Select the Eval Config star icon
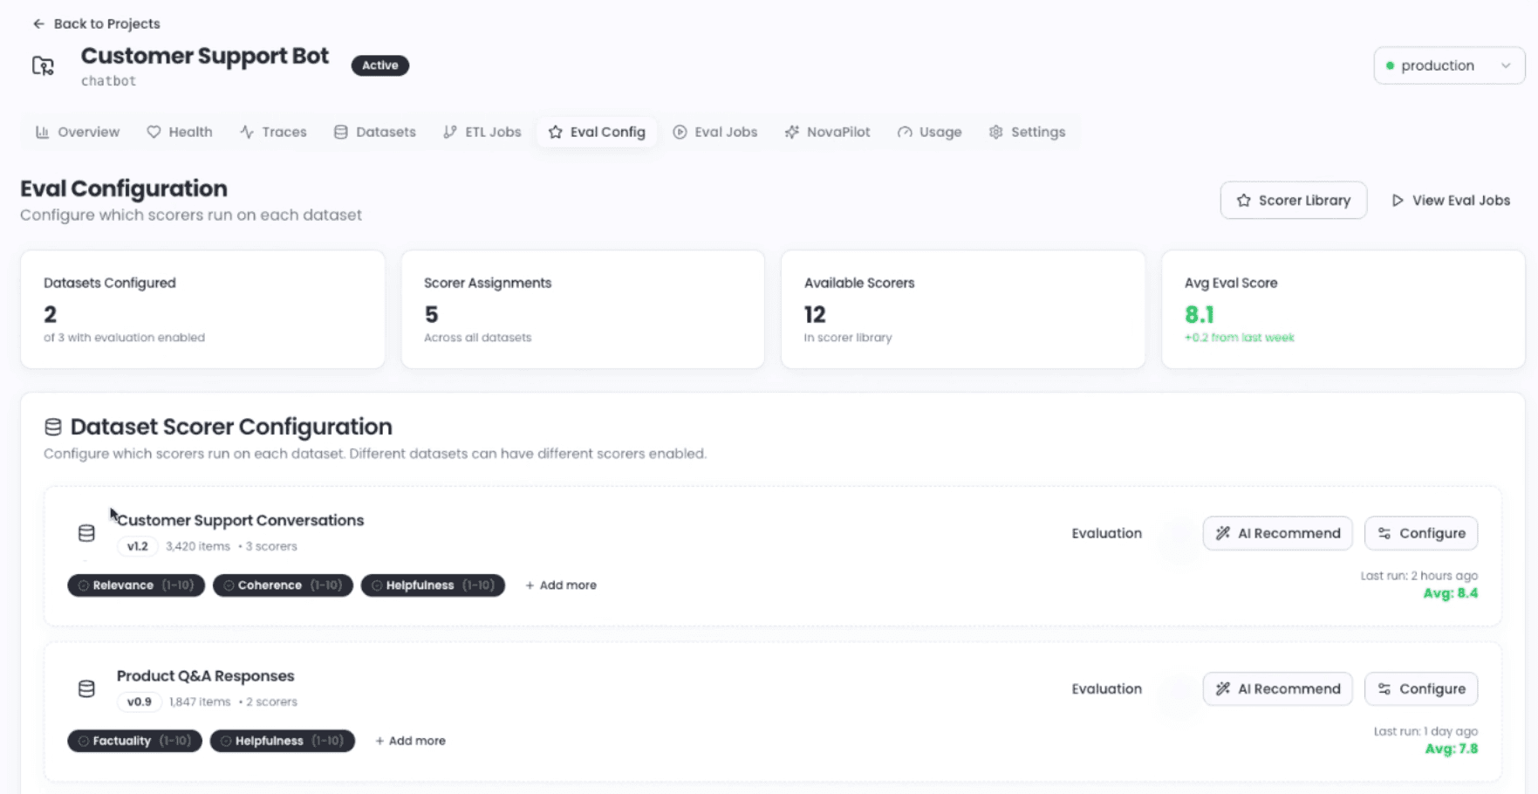The image size is (1538, 794). [556, 132]
